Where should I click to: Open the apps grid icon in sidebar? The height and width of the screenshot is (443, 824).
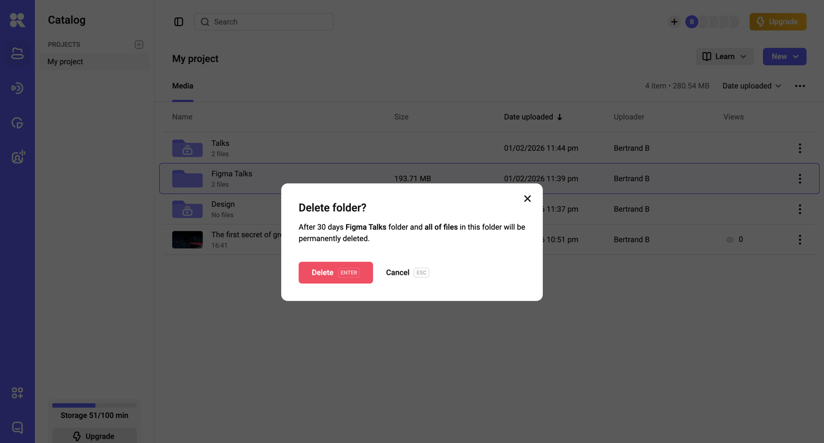pyautogui.click(x=17, y=393)
